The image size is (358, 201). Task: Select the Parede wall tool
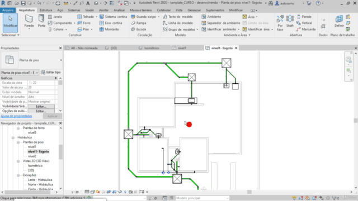click(x=29, y=22)
